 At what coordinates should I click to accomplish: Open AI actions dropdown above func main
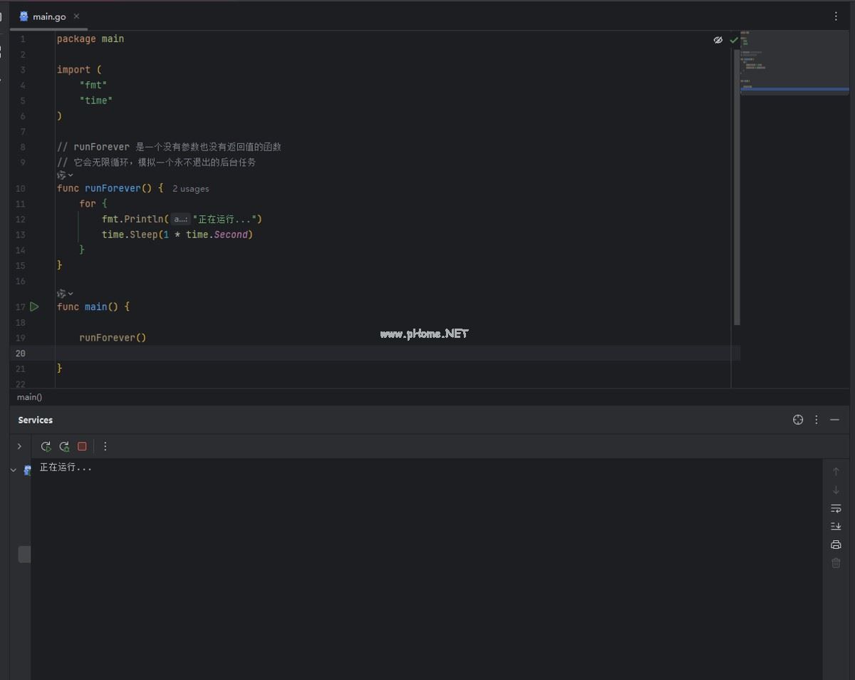tap(65, 293)
